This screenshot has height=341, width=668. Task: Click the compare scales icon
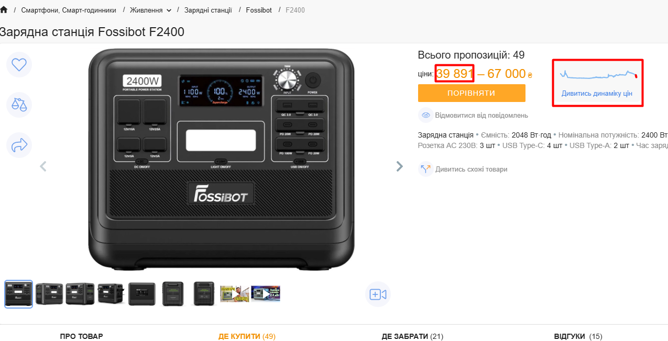click(19, 105)
